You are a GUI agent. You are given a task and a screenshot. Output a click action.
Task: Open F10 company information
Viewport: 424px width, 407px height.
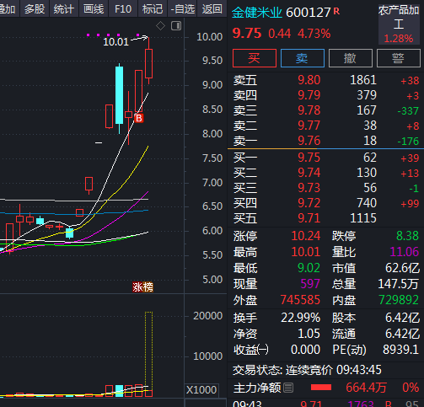(123, 9)
